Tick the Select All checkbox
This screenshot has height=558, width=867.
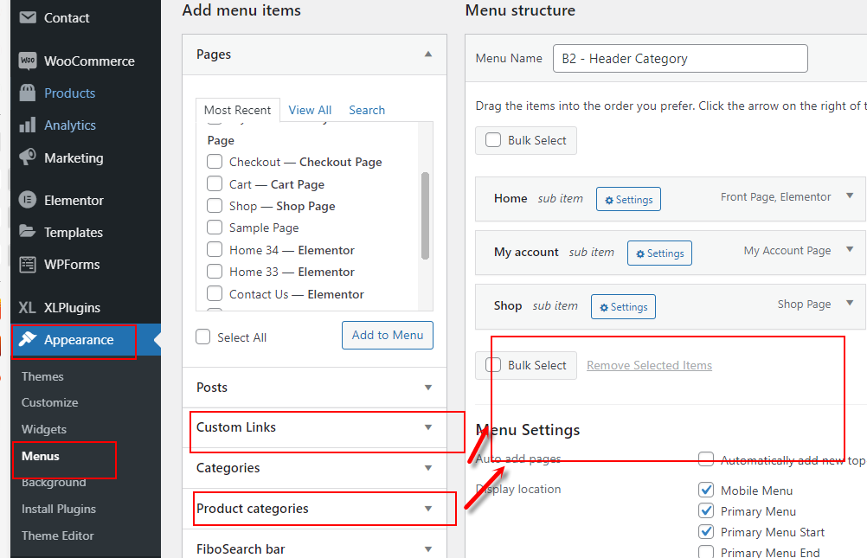pyautogui.click(x=203, y=337)
